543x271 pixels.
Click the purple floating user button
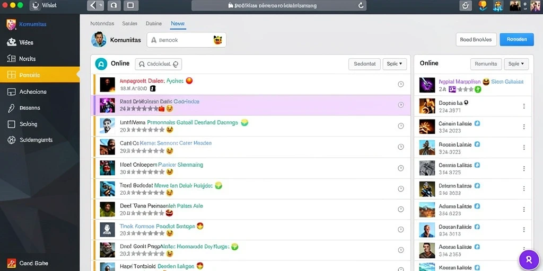pos(529,260)
